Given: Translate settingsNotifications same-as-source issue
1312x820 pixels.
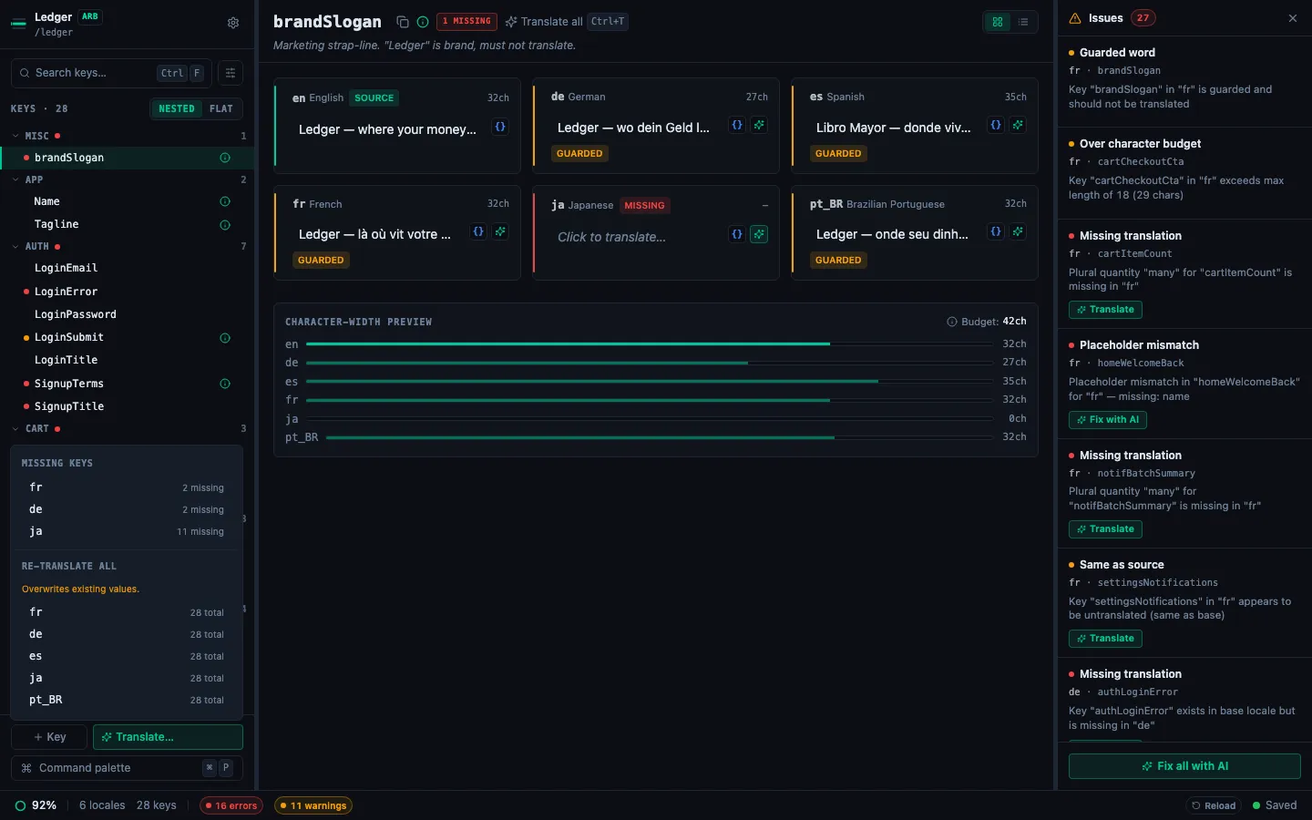Looking at the screenshot, I should point(1105,639).
